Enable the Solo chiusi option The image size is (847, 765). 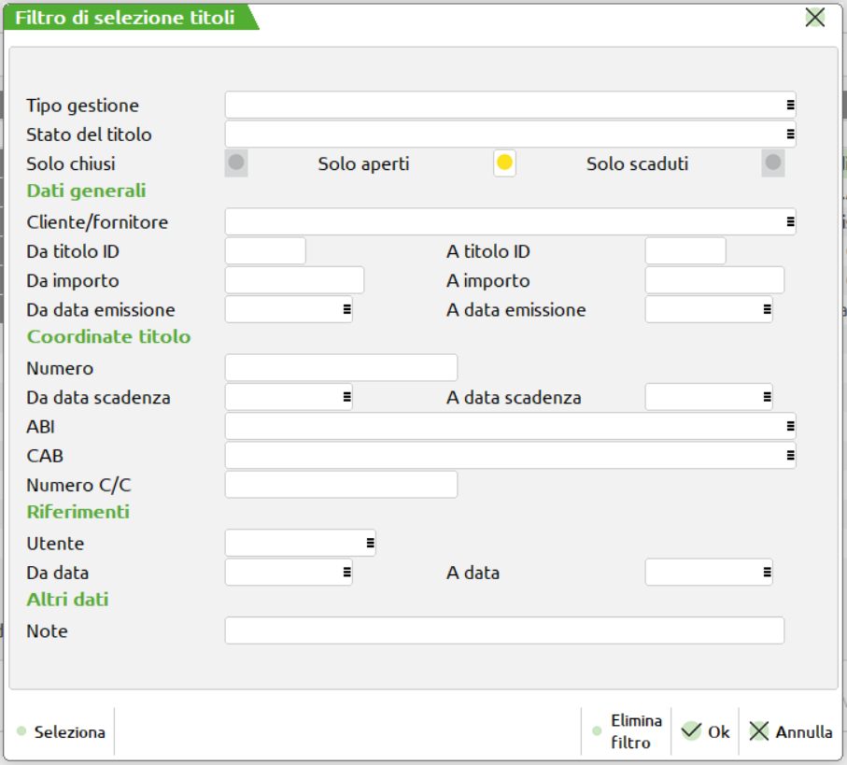(x=237, y=163)
